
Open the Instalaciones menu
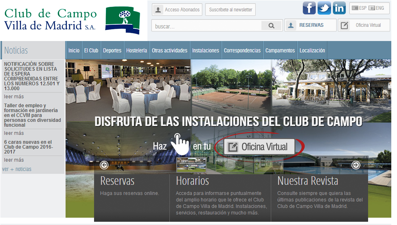(x=206, y=50)
